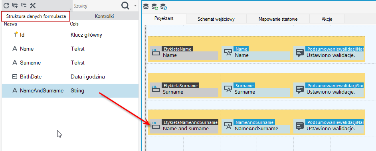Select the PodsumowaniewalidacjiNameAndSurname validation control
The height and width of the screenshot is (151, 376).
[x=328, y=126]
